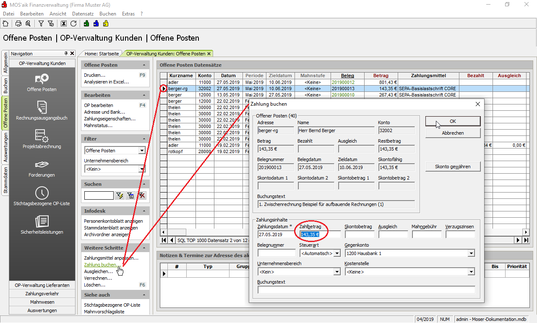Viewport: 537px width, 323px height.
Task: Open Rechnungsausgangsbuch from the navigation panel
Action: [42, 110]
